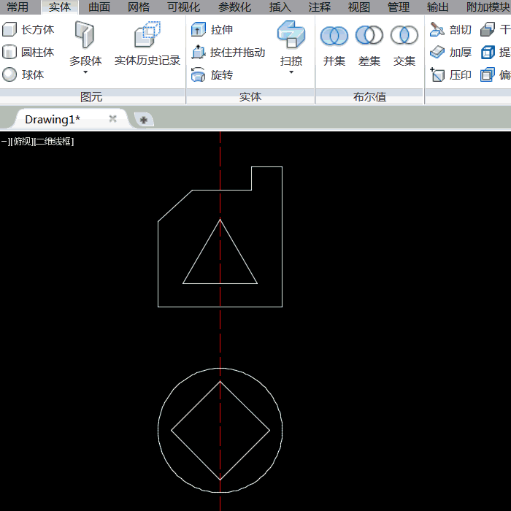Open the 可视化 ribbon tab
Screen dimensions: 511x511
(183, 7)
